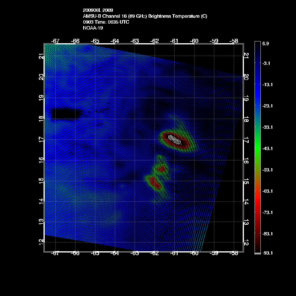Click the top axis longitude label "-66"
The image size is (296, 296).
tap(75, 41)
